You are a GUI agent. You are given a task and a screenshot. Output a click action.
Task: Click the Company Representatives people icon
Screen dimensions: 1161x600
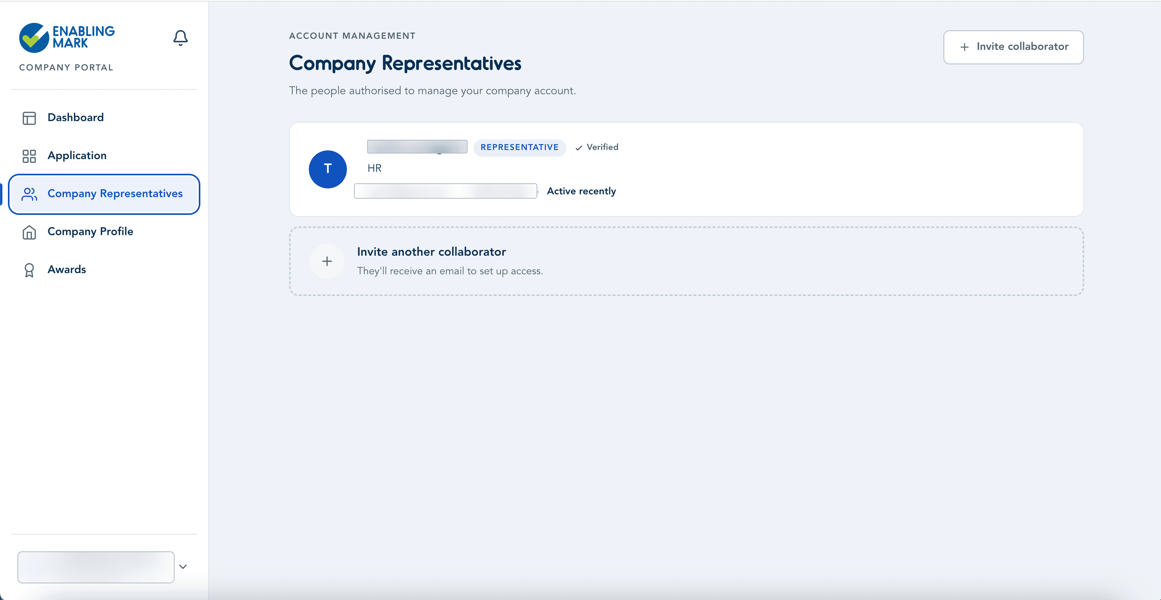click(x=29, y=194)
